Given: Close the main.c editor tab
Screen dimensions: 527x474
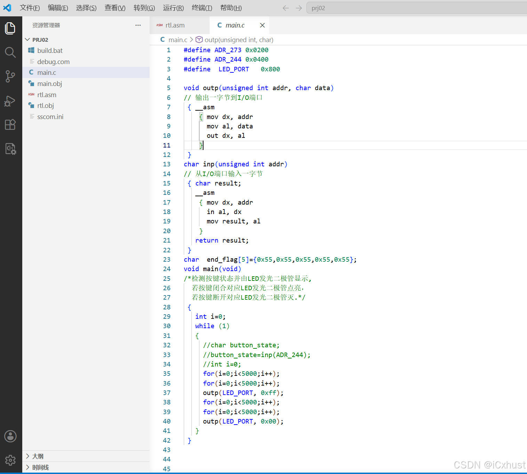Looking at the screenshot, I should click(x=262, y=25).
